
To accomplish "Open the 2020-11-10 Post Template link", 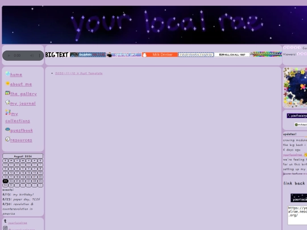I will [78, 73].
